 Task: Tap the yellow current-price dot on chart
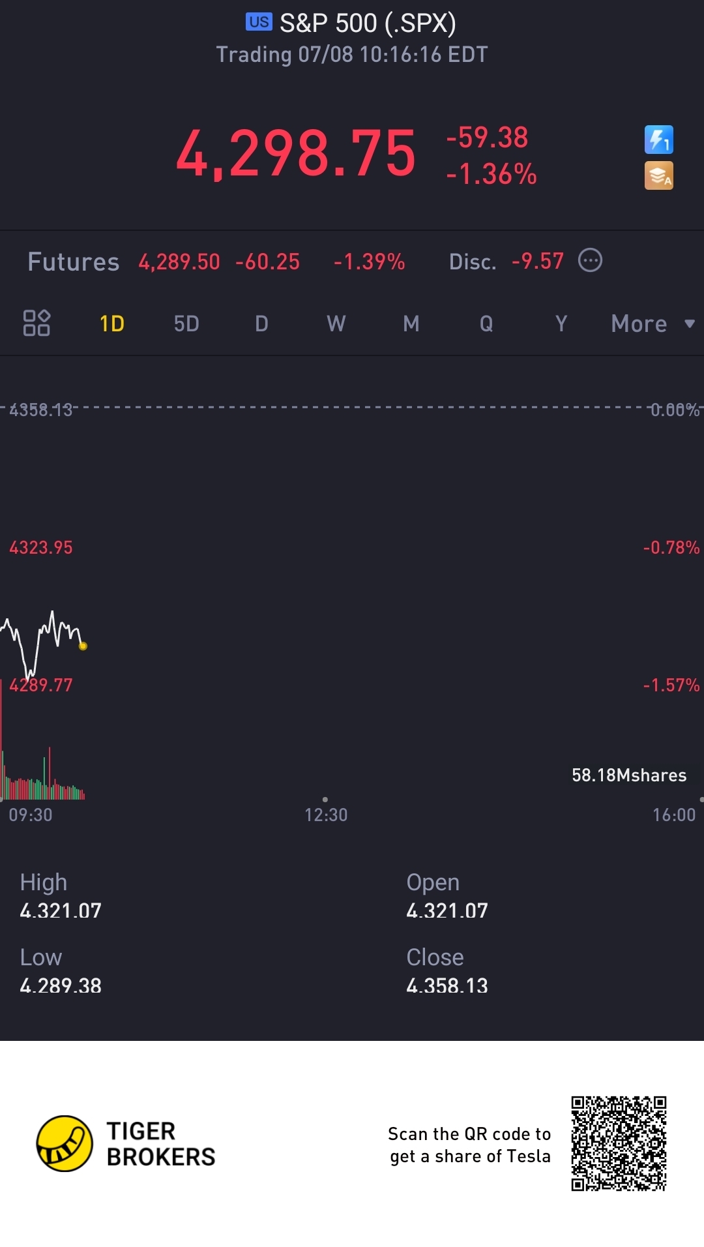83,646
